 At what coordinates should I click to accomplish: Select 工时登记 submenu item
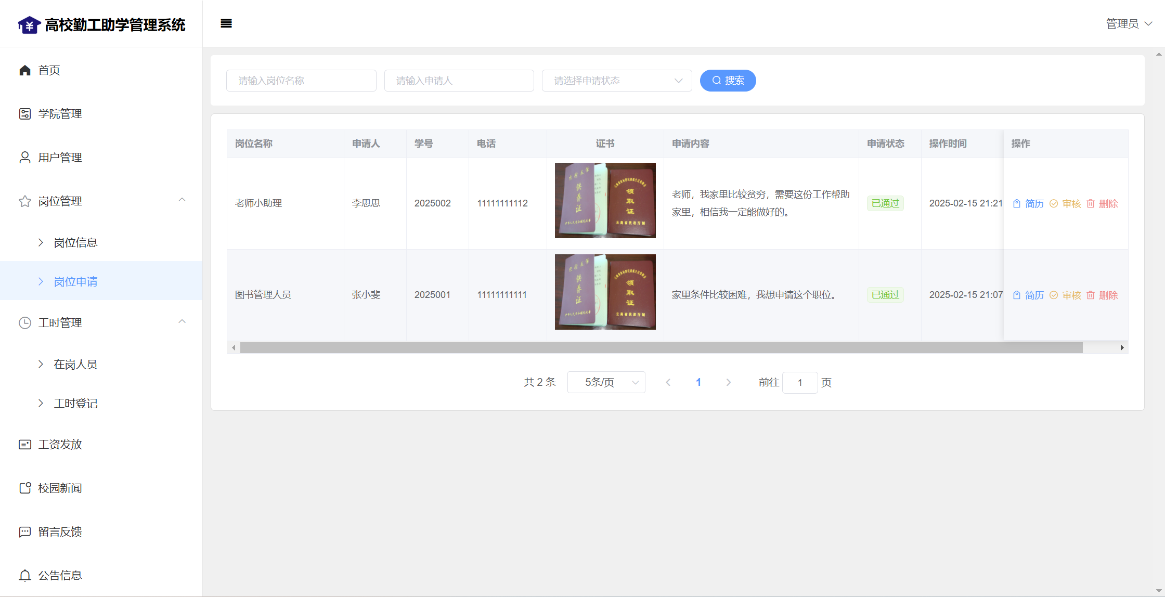pyautogui.click(x=75, y=404)
